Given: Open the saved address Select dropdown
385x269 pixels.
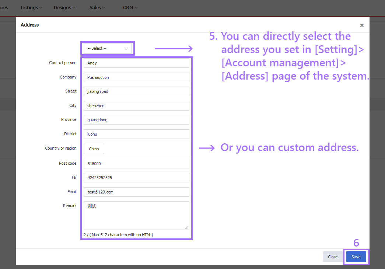Looking at the screenshot, I should (107, 48).
